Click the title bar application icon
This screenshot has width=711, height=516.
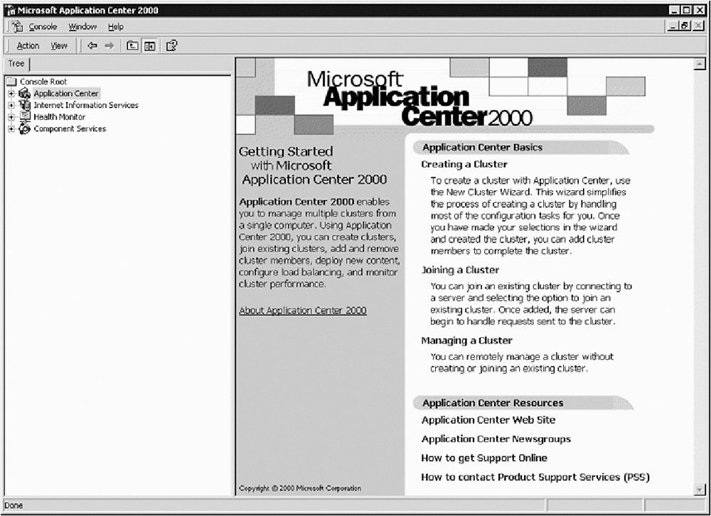pyautogui.click(x=10, y=10)
